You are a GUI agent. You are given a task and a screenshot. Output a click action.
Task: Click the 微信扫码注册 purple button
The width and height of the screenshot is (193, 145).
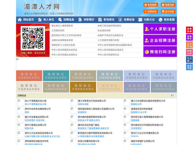pyautogui.click(x=160, y=52)
